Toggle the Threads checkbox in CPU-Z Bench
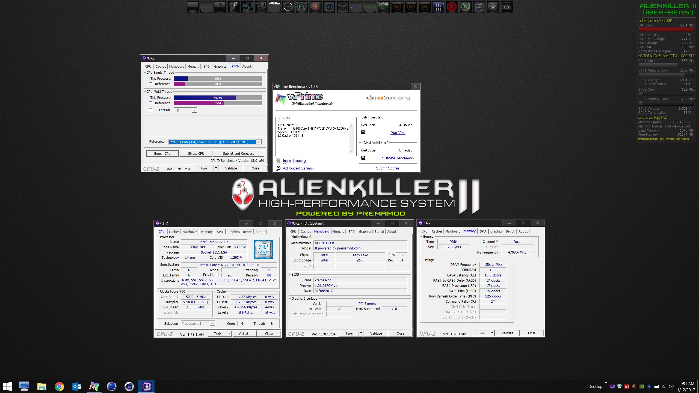This screenshot has width=699, height=393. [x=150, y=110]
